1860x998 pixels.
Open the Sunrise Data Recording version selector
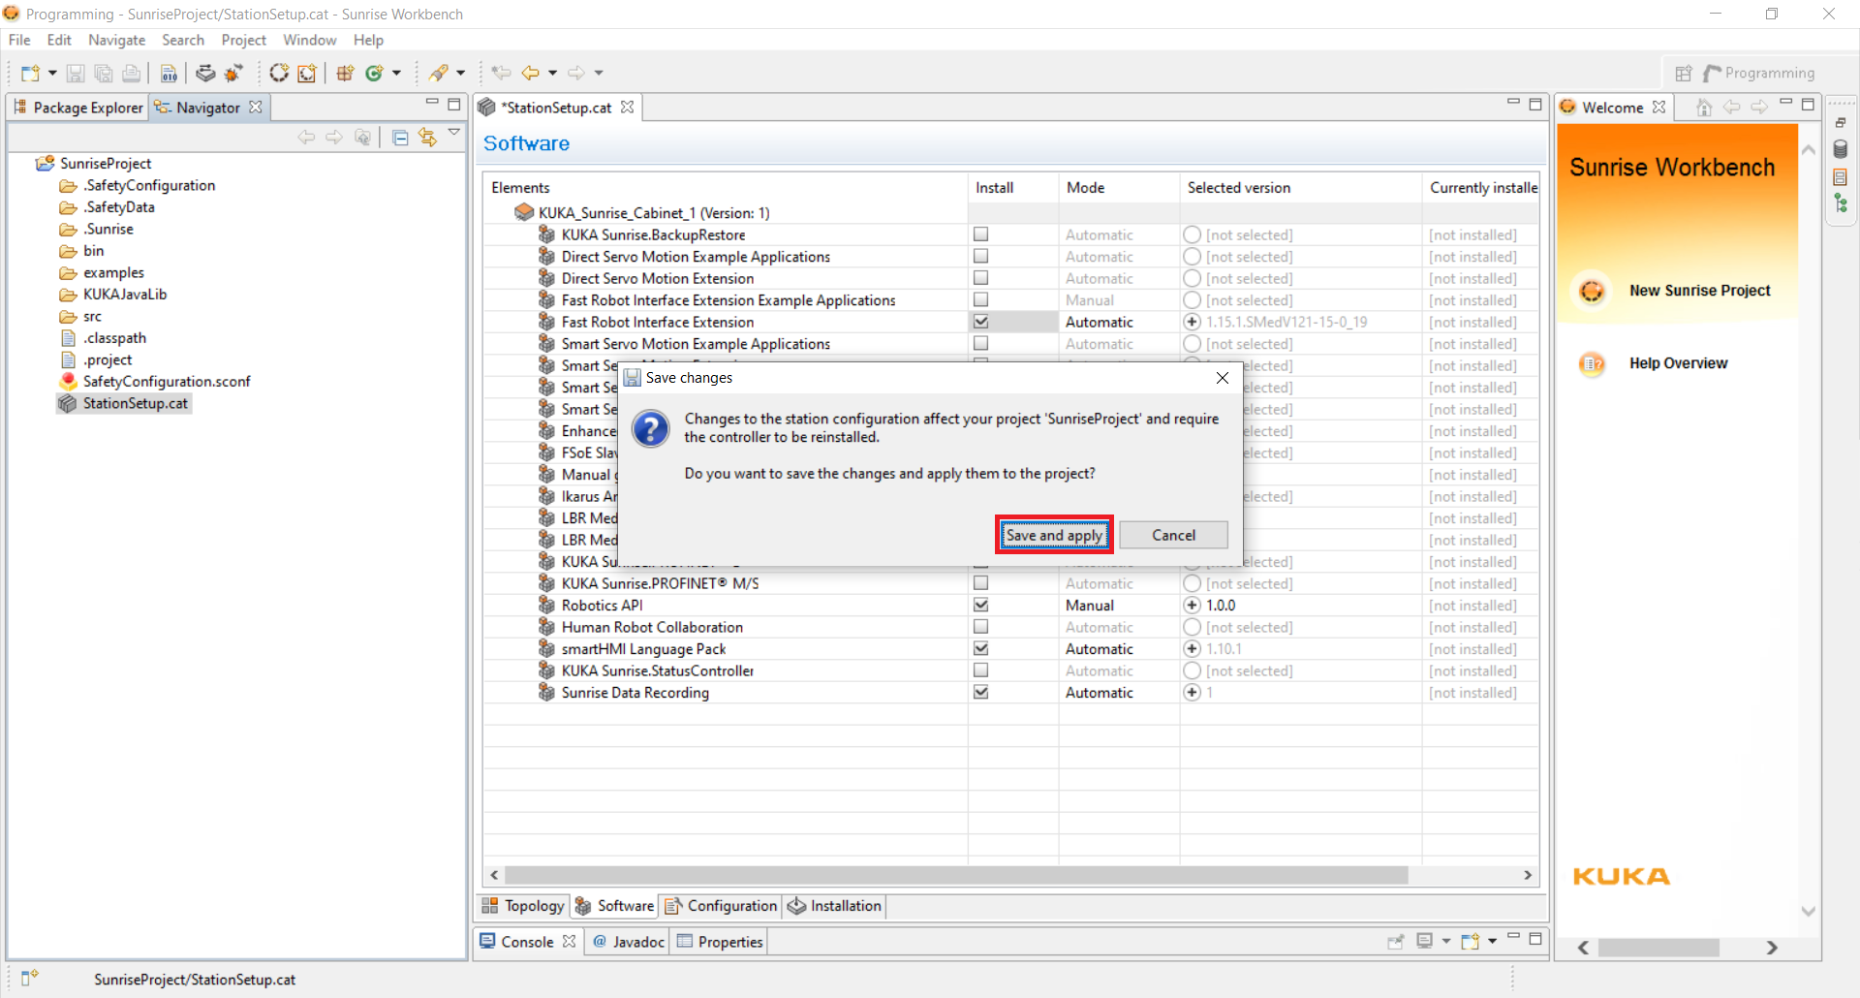[1192, 692]
